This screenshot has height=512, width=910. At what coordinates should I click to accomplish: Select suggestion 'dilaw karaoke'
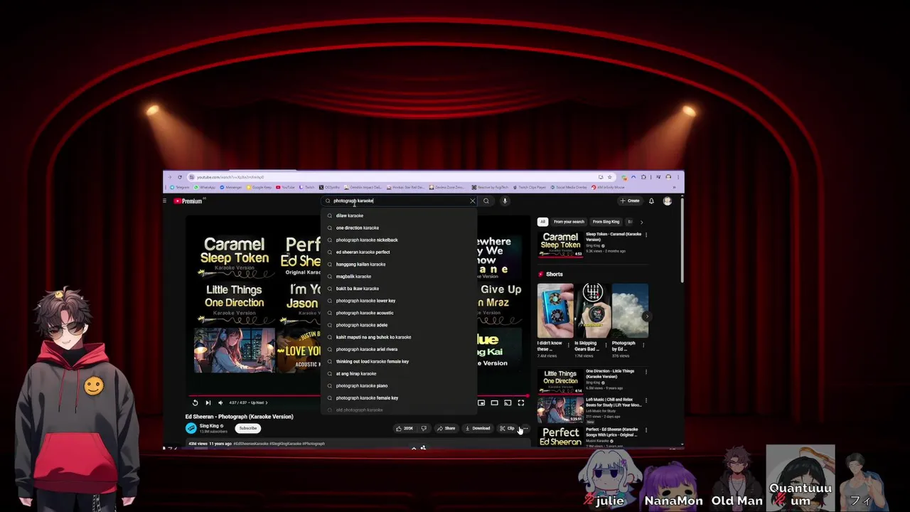(x=398, y=215)
